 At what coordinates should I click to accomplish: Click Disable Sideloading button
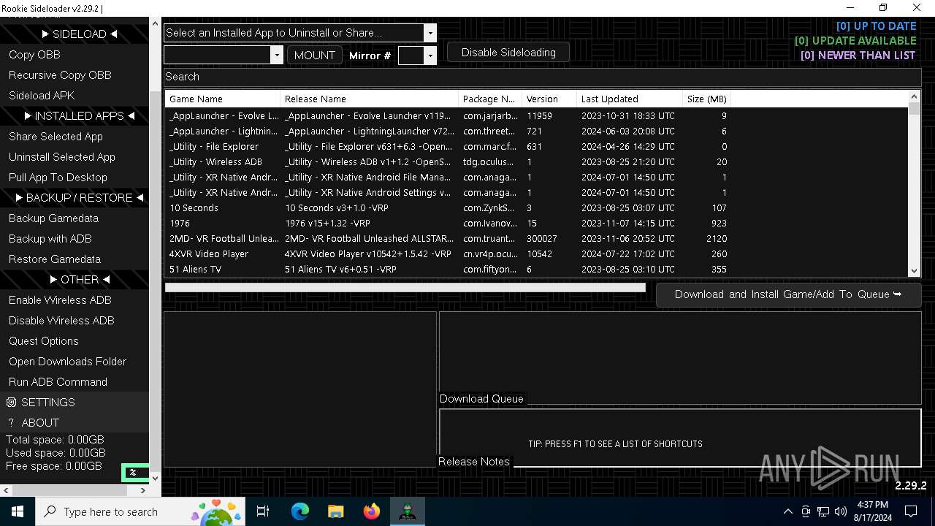pos(508,53)
